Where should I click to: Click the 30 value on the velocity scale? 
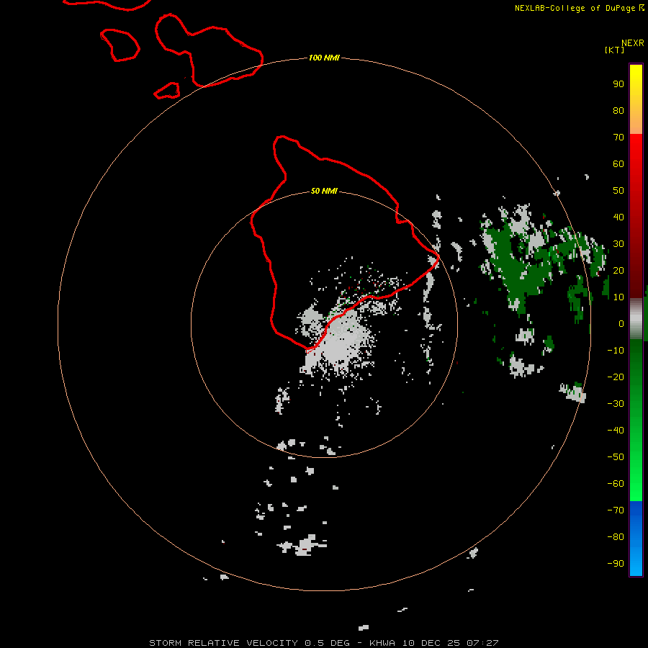(x=618, y=244)
